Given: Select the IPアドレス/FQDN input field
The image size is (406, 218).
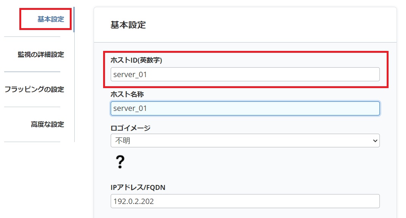Looking at the screenshot, I should click(245, 201).
